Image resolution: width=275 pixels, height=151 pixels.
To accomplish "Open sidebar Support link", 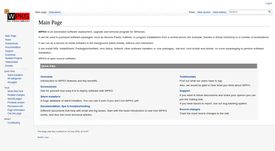I will tap(9, 51).
